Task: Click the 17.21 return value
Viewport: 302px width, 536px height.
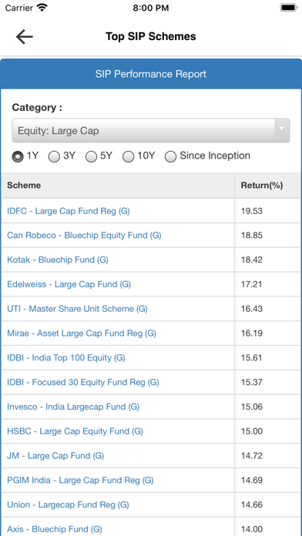Action: point(252,284)
